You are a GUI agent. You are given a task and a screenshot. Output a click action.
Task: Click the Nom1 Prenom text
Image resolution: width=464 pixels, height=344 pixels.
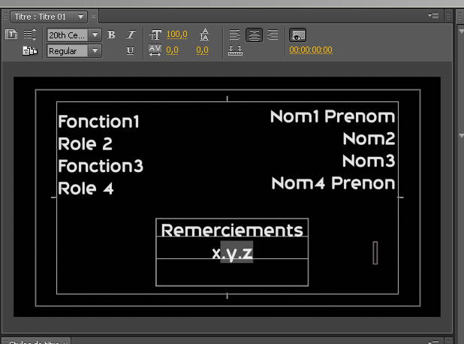pos(333,116)
